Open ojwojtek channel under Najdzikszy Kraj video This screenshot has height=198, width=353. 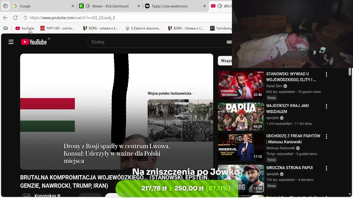(273, 118)
